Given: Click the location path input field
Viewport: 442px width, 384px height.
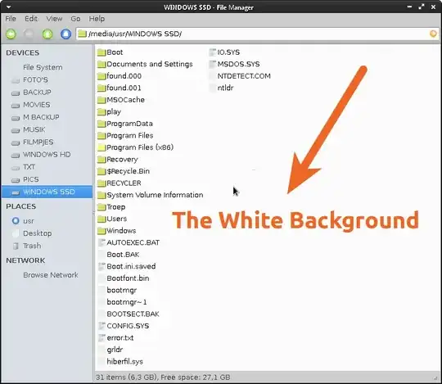Looking at the screenshot, I should pos(257,34).
